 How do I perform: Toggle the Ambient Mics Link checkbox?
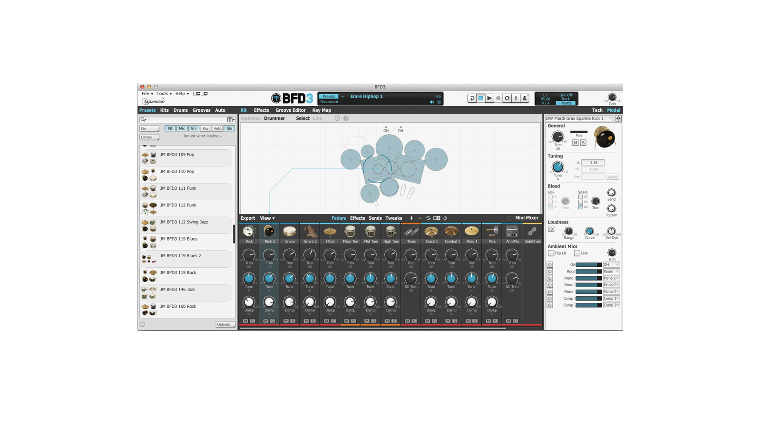point(577,253)
